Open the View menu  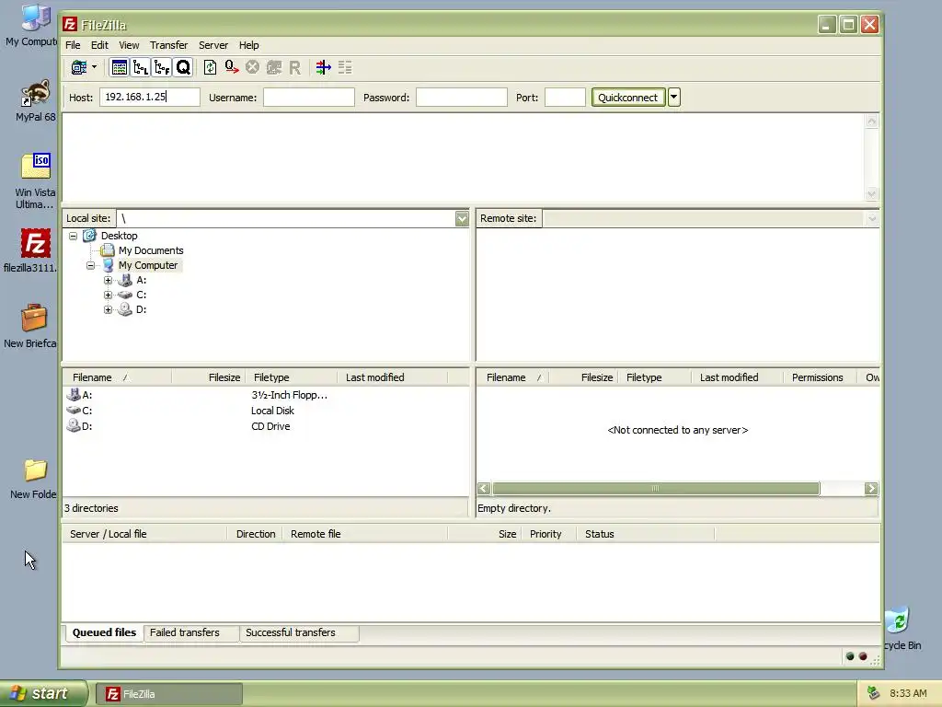click(129, 45)
